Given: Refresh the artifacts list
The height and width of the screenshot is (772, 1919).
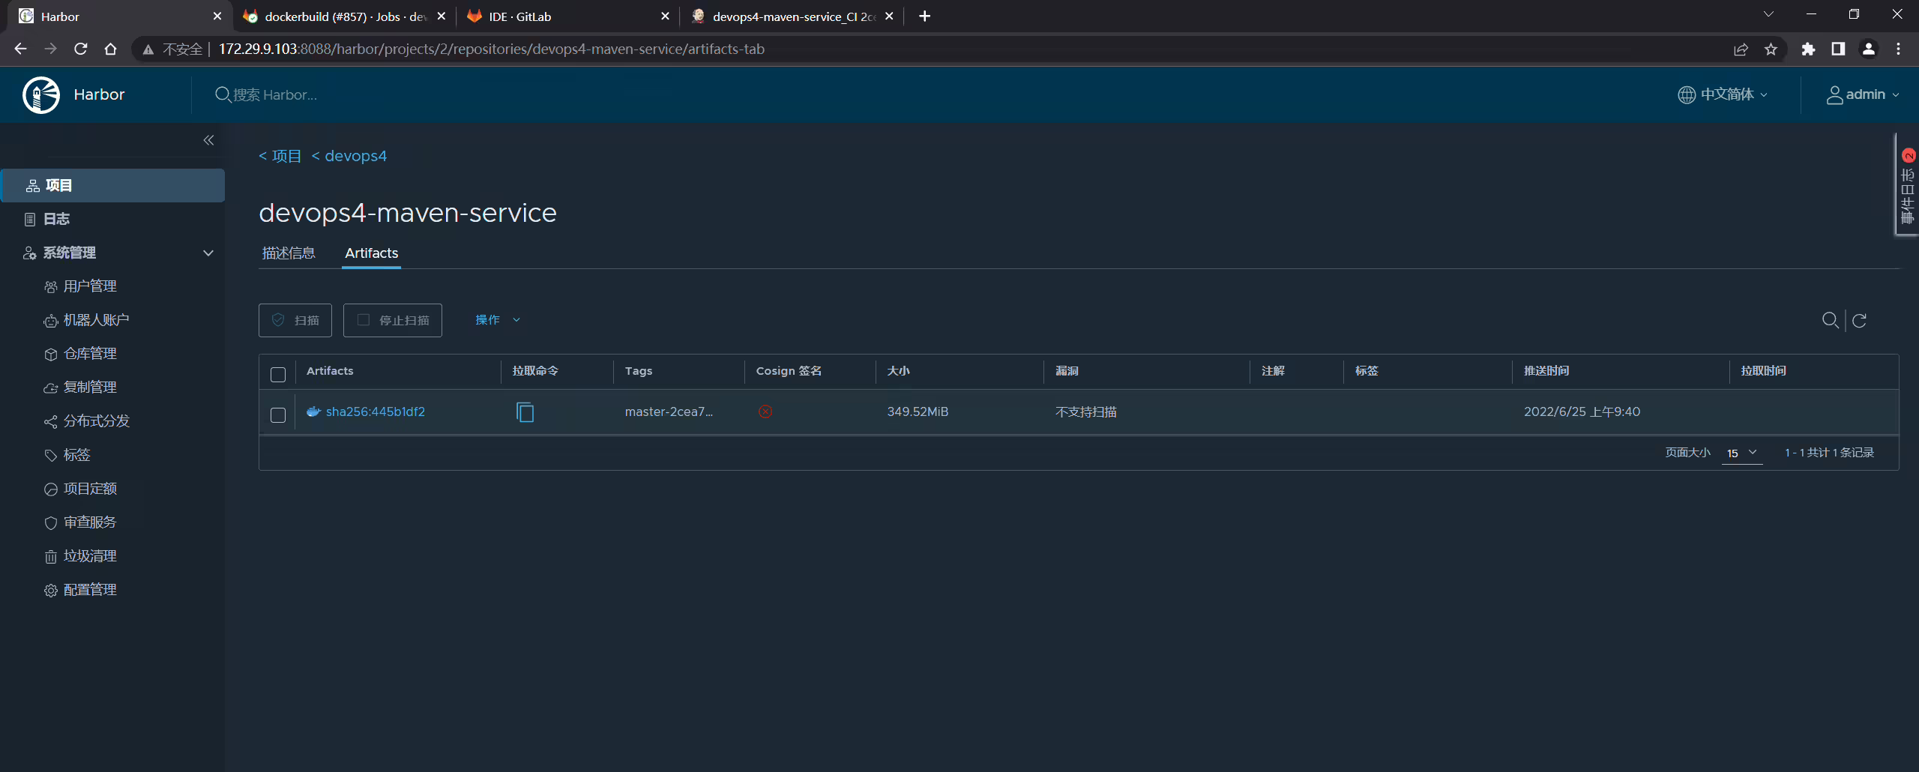Looking at the screenshot, I should point(1859,321).
